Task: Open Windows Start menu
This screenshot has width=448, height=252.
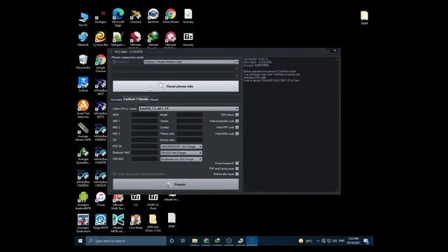Action: tap(80, 241)
